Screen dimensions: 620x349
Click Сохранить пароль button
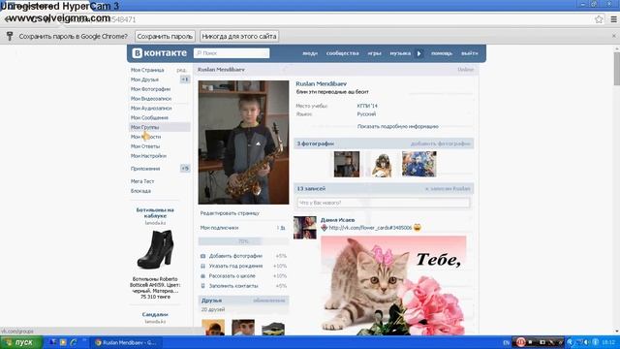coord(165,37)
